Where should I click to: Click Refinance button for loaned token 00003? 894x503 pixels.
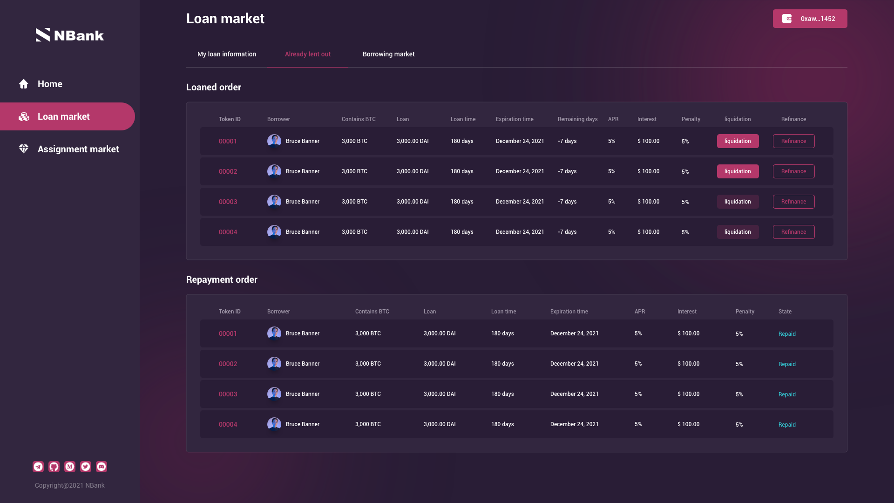[x=793, y=202]
